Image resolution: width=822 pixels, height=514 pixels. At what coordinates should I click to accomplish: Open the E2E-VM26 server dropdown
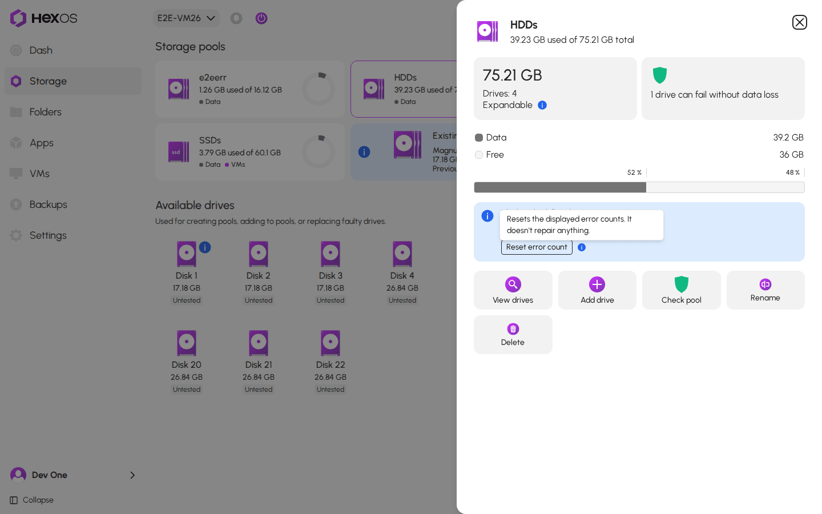[x=186, y=18]
